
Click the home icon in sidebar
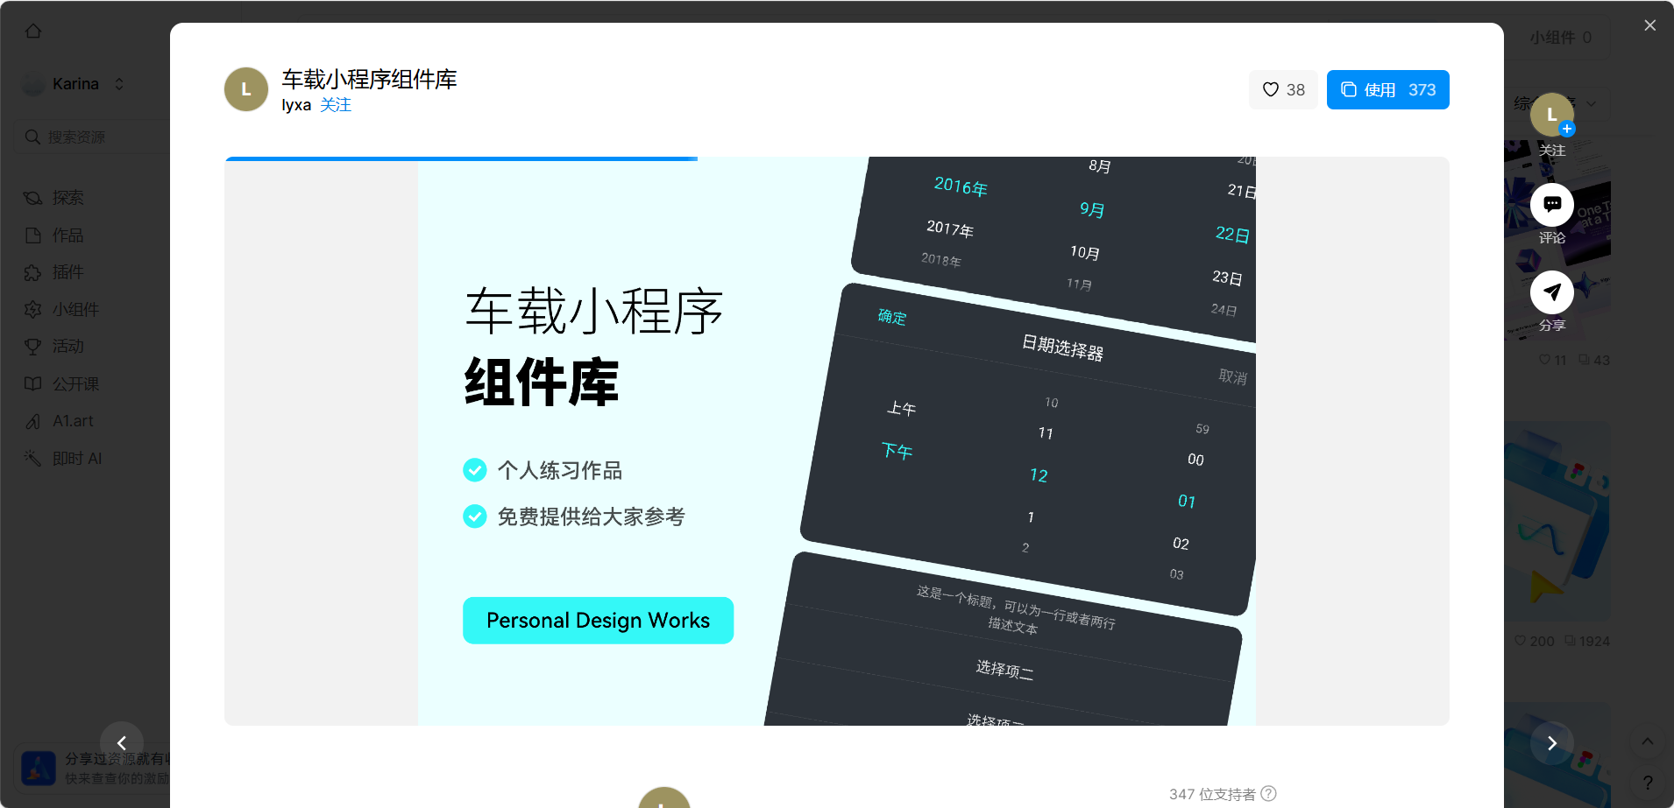[x=33, y=31]
